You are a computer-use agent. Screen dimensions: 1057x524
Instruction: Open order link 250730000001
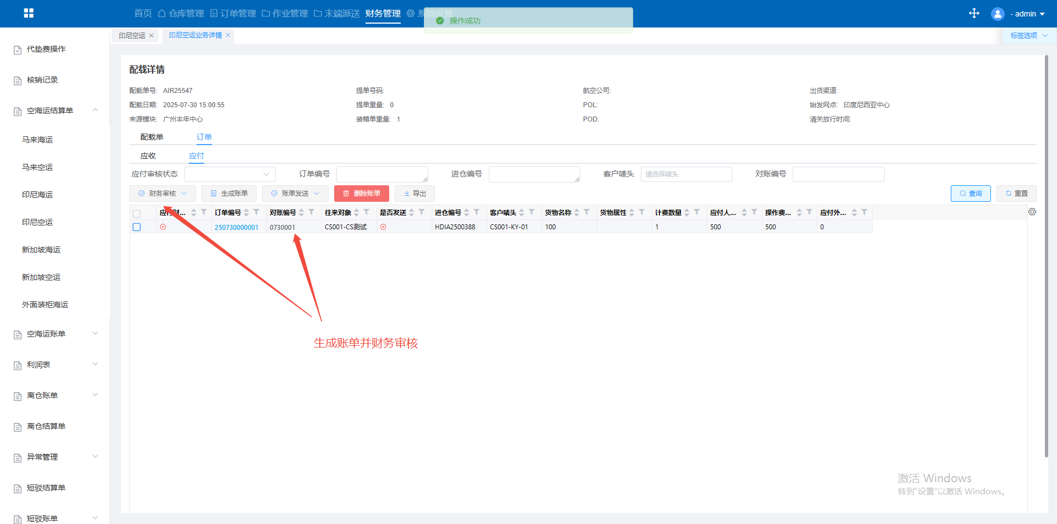click(236, 228)
